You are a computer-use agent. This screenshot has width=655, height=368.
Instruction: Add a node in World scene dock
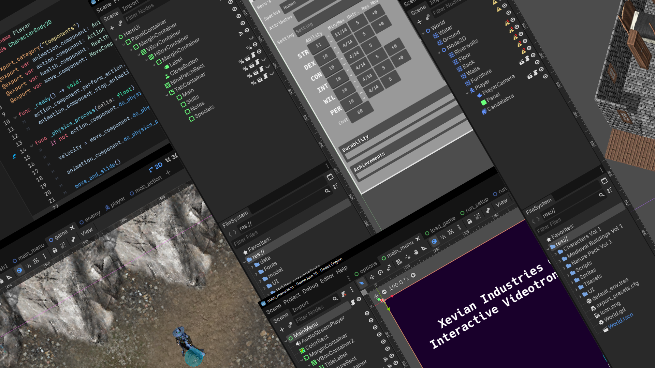tap(419, 22)
